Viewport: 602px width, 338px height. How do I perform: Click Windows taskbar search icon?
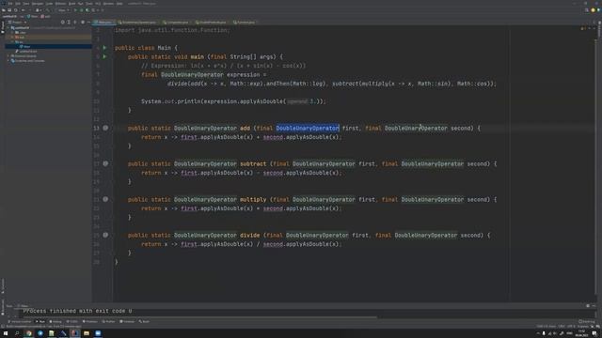click(17, 333)
